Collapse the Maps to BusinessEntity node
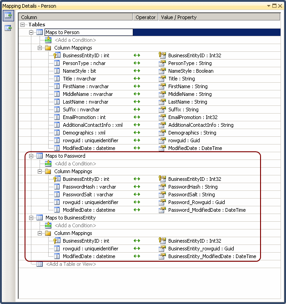 (x=31, y=218)
